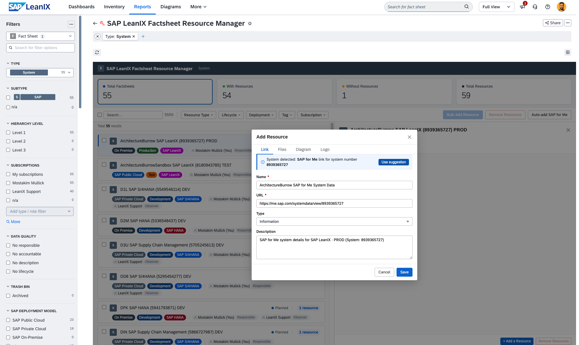Close the Add Resource dialog

click(410, 137)
